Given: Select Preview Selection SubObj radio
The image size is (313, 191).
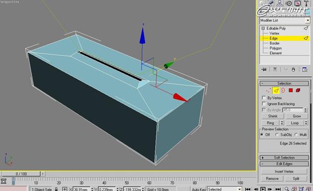Looking at the screenshot, I should (277, 134).
